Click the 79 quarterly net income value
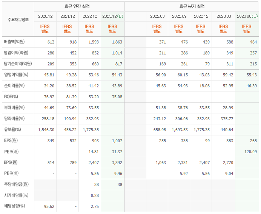Image resolution: width=261 pixels, height=214 pixels. (x=207, y=64)
